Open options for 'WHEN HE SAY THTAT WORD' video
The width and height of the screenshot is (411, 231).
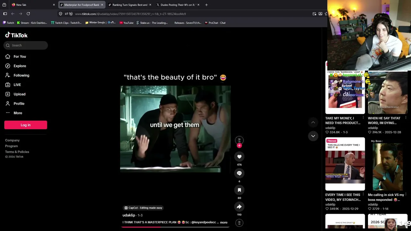coord(406,118)
